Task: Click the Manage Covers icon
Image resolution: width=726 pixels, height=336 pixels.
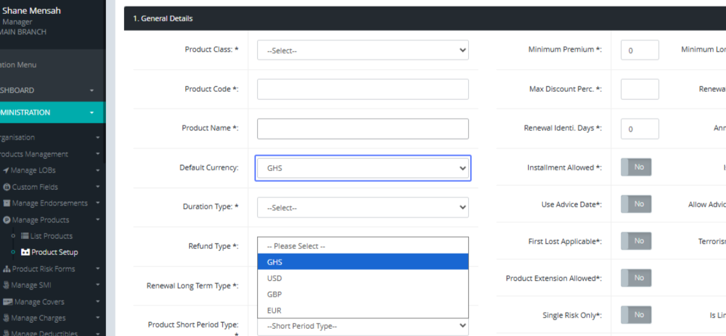Action: click(x=8, y=302)
